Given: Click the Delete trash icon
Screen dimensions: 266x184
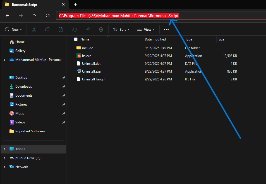Looking at the screenshot, I should (x=101, y=29).
